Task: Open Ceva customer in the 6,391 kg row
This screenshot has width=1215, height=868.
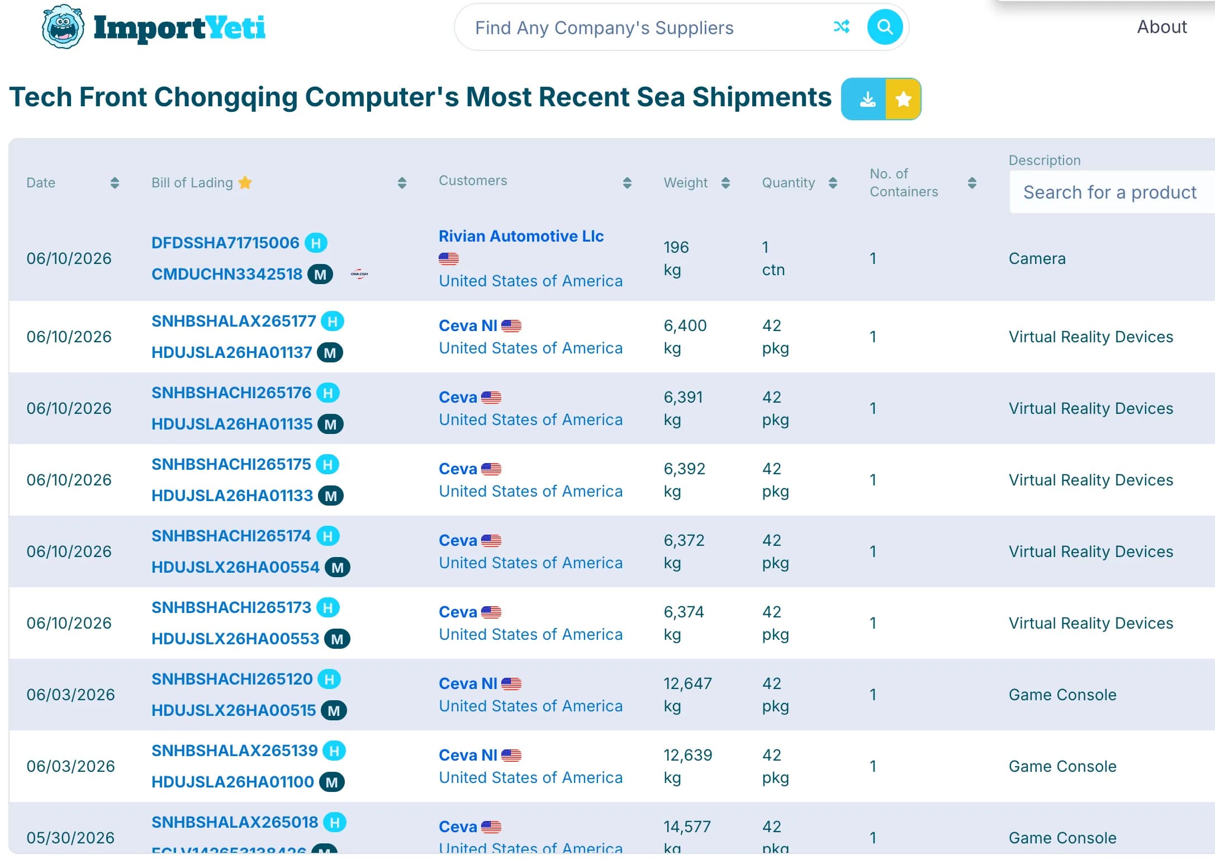Action: point(458,397)
